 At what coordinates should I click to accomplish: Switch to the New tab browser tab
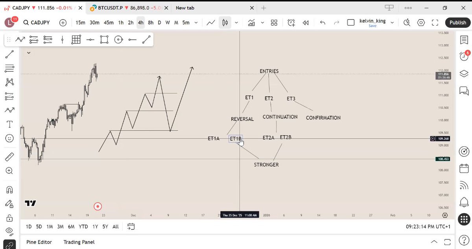(185, 8)
